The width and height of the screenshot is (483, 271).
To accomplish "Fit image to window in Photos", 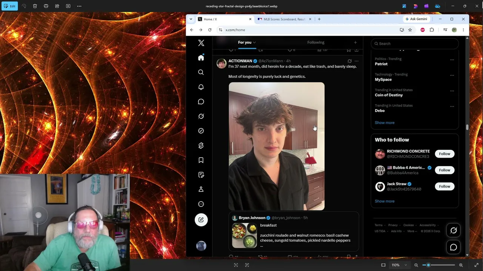I will (383, 265).
